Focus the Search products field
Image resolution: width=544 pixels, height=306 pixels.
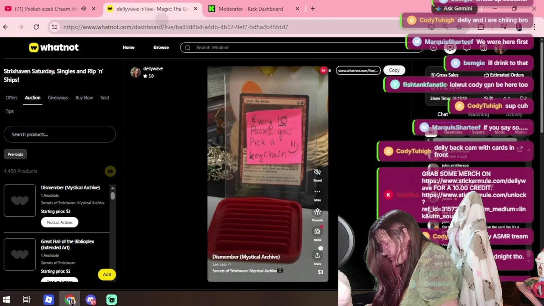click(x=59, y=134)
